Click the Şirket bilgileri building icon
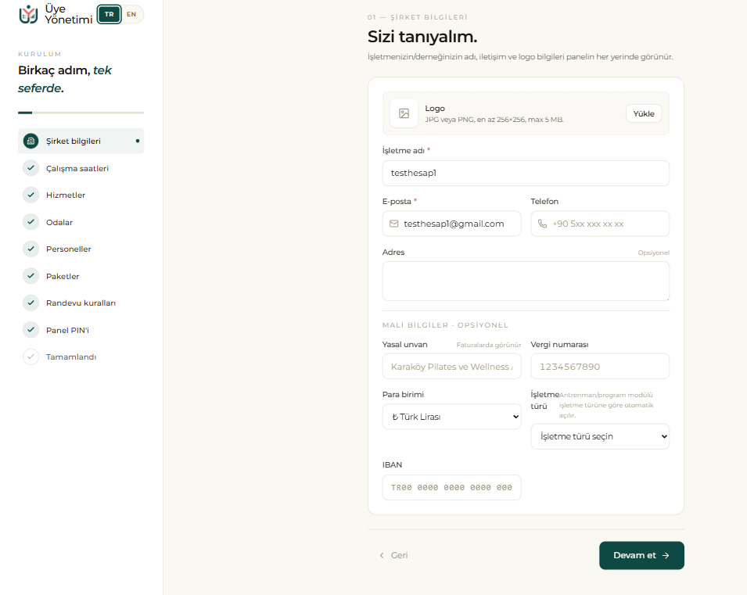747x595 pixels. 31,141
